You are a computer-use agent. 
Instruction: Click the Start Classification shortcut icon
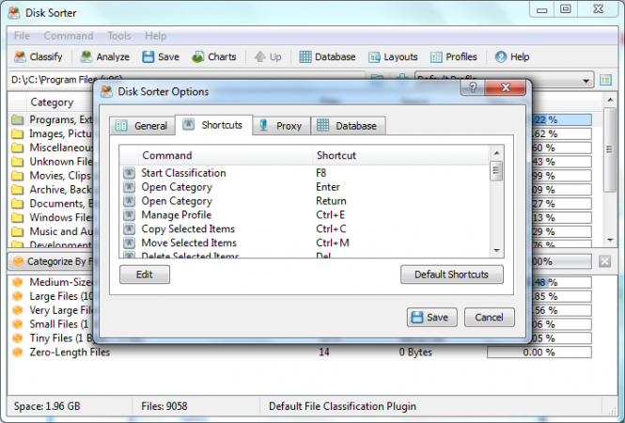129,173
